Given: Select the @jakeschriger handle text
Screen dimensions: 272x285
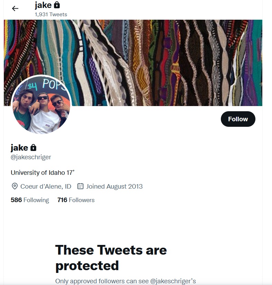Looking at the screenshot, I should (x=31, y=157).
